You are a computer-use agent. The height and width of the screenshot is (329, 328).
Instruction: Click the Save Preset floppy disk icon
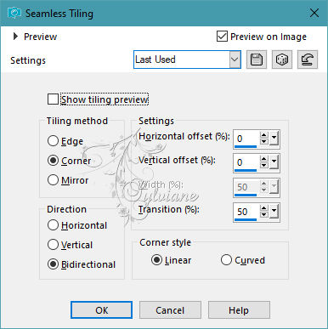coord(257,60)
